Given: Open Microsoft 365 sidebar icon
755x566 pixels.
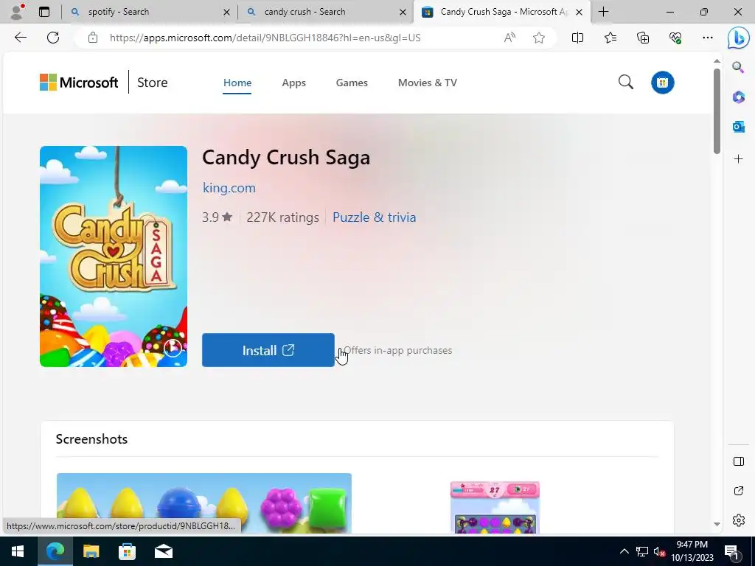Looking at the screenshot, I should [738, 97].
